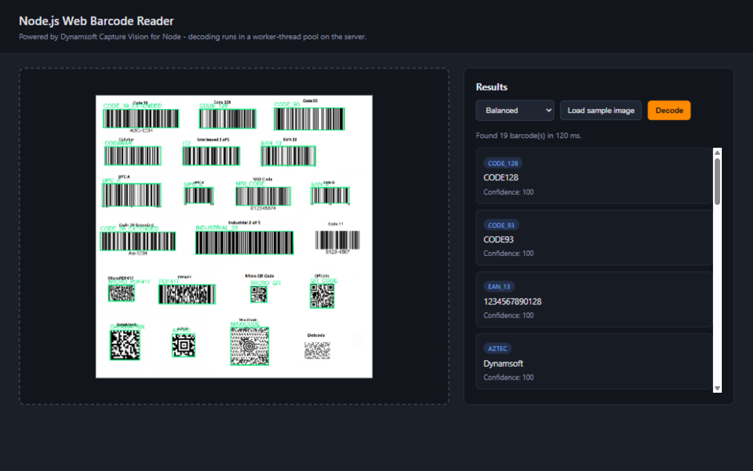The image size is (753, 471).
Task: Click the MAXICODE symbol in sample image
Action: click(249, 346)
